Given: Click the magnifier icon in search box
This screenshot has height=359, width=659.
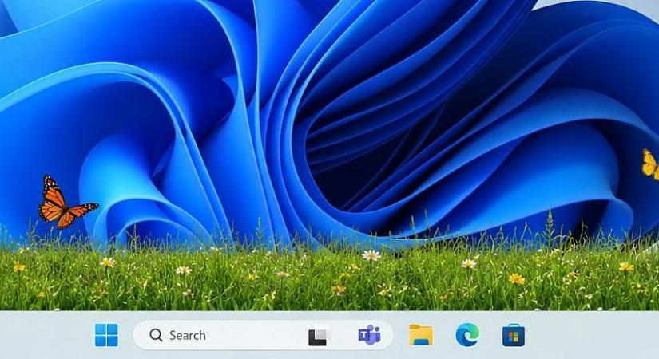Looking at the screenshot, I should [x=156, y=335].
